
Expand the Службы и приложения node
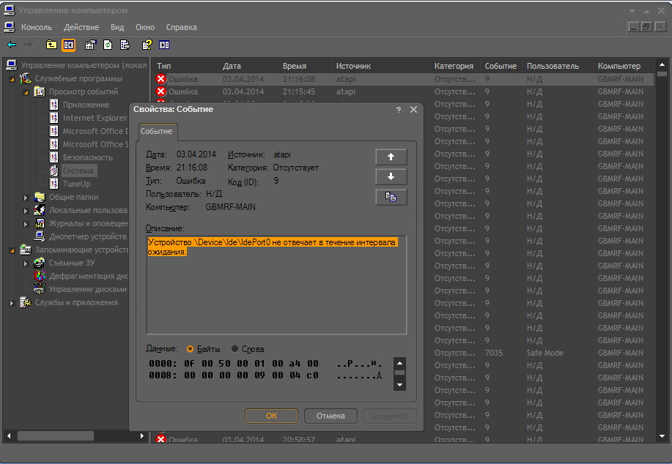coord(12,303)
